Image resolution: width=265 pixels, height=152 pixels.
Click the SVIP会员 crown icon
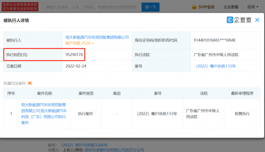(x=194, y=7)
